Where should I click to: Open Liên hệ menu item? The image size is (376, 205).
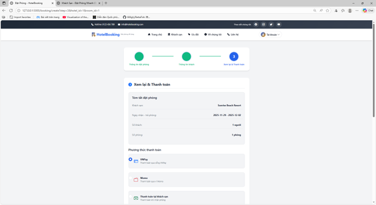233,35
